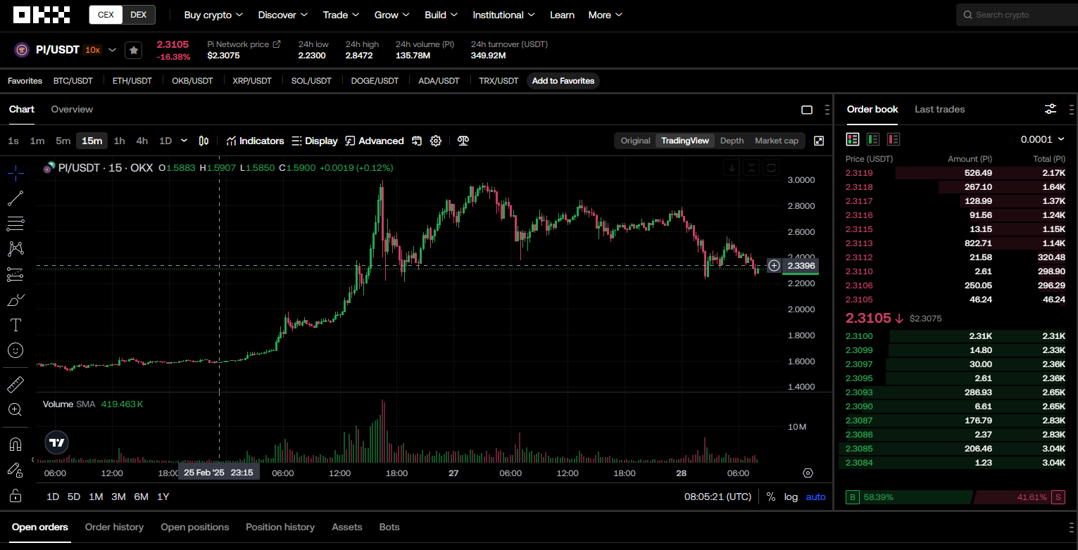Switch to the Market cap view
This screenshot has width=1078, height=550.
(777, 141)
